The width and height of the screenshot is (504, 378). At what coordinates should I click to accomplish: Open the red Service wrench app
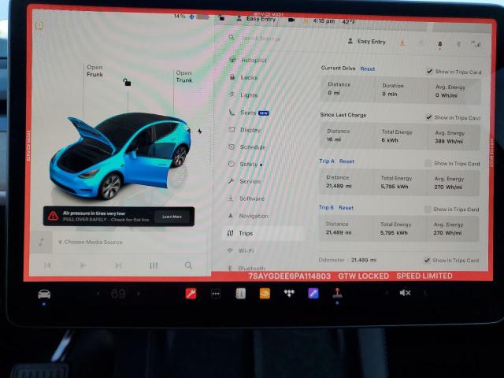coord(191,293)
